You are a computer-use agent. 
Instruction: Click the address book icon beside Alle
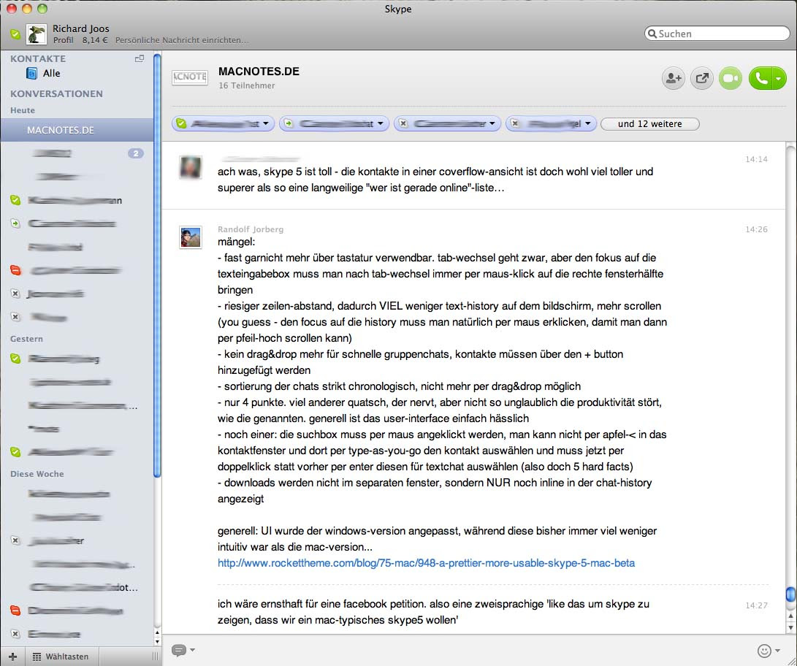31,74
